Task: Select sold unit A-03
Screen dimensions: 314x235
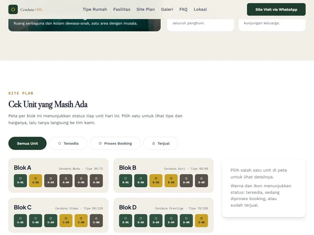Action: coord(51,181)
